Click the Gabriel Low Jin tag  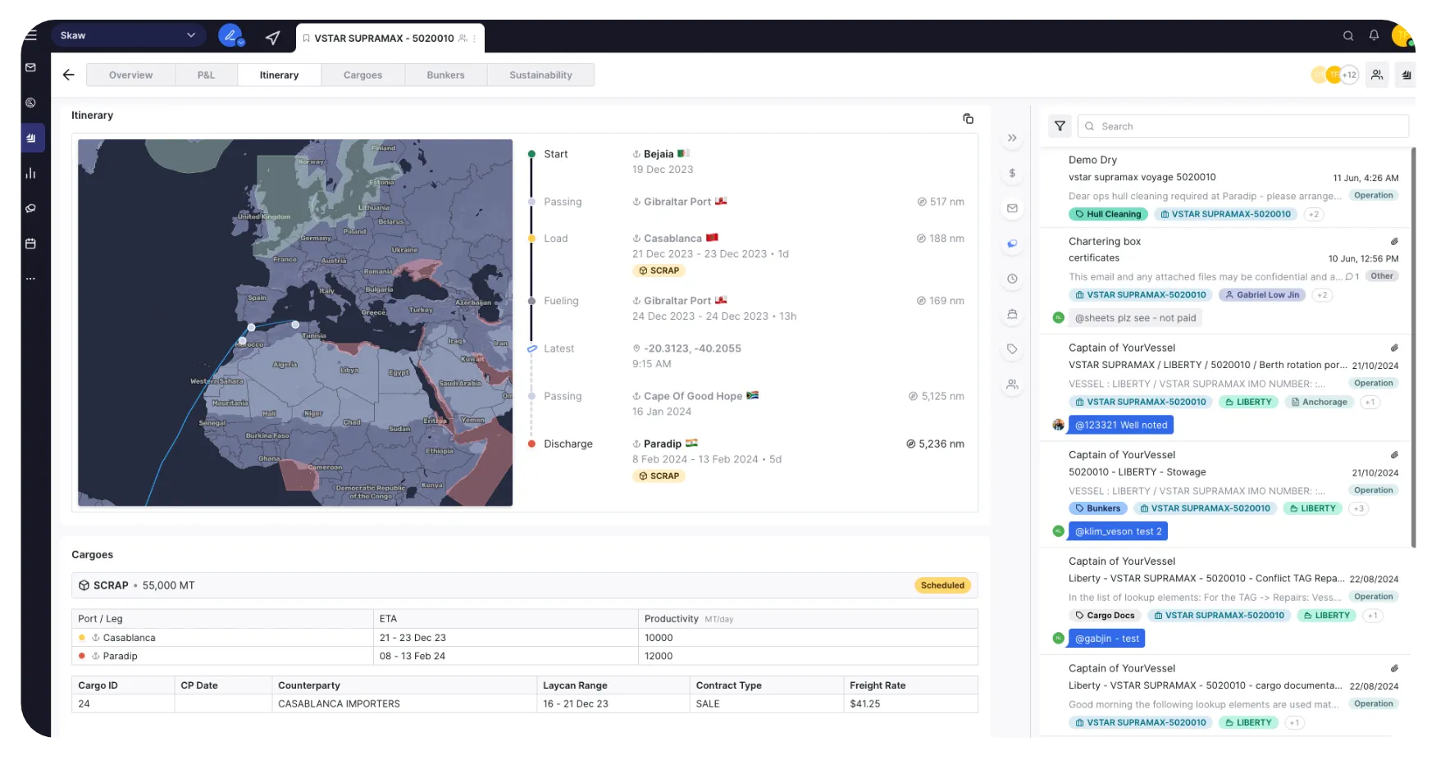[1261, 295]
